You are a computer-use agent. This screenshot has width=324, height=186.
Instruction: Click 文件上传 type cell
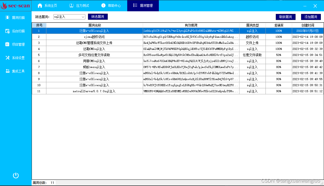[x=252, y=43]
